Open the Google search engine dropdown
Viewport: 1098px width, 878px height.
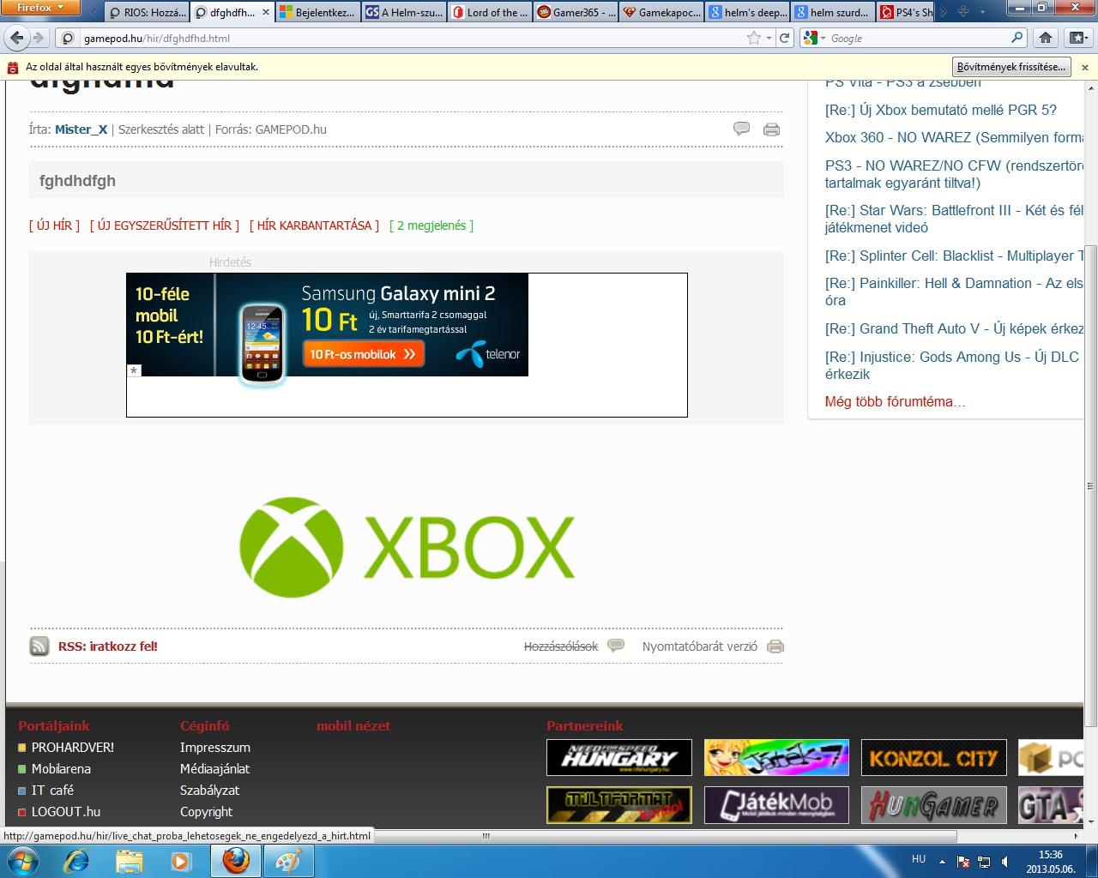point(815,38)
